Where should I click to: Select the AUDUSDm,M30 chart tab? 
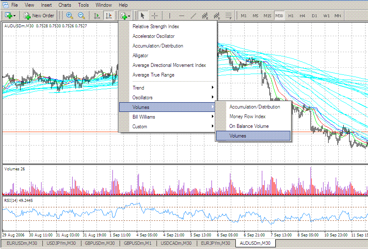(x=255, y=243)
